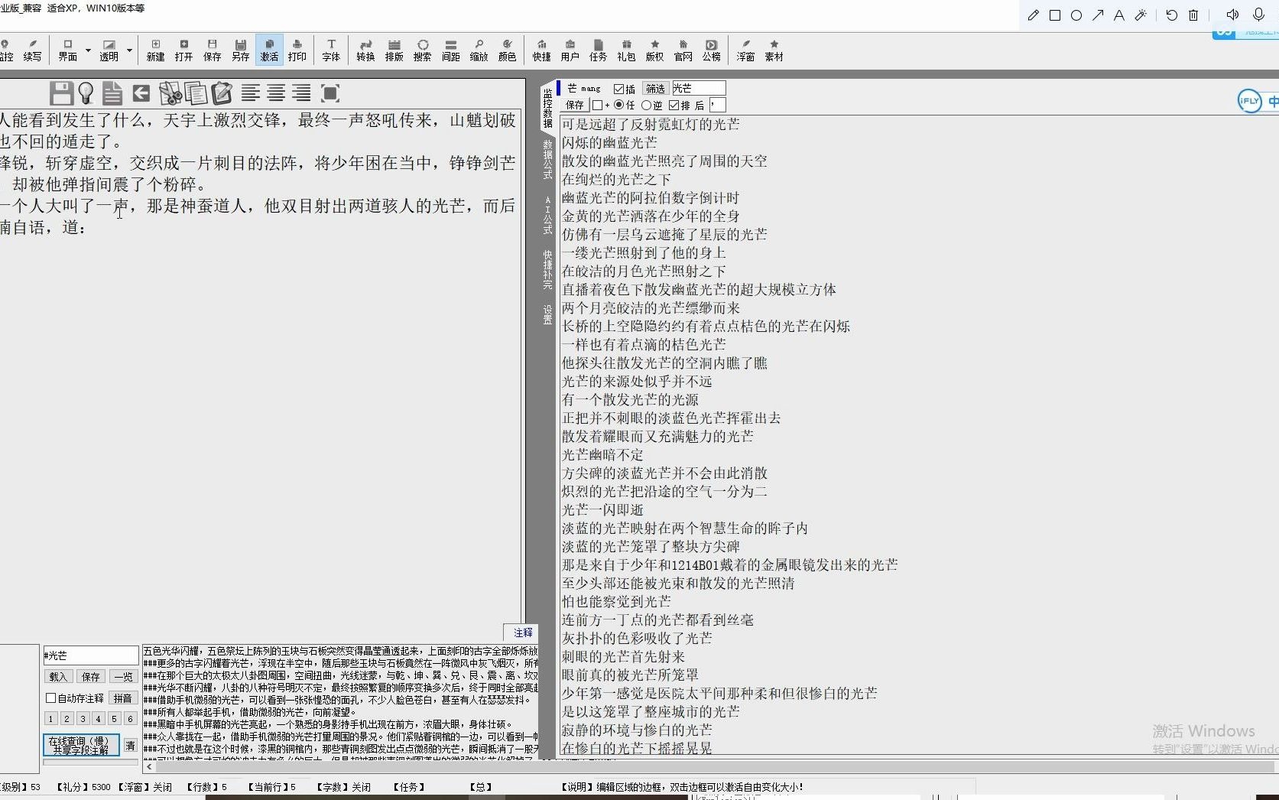Click the clipboard paste icon in editor toolbar

pos(222,93)
